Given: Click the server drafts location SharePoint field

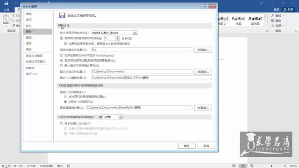Looking at the screenshot, I should (139, 108).
